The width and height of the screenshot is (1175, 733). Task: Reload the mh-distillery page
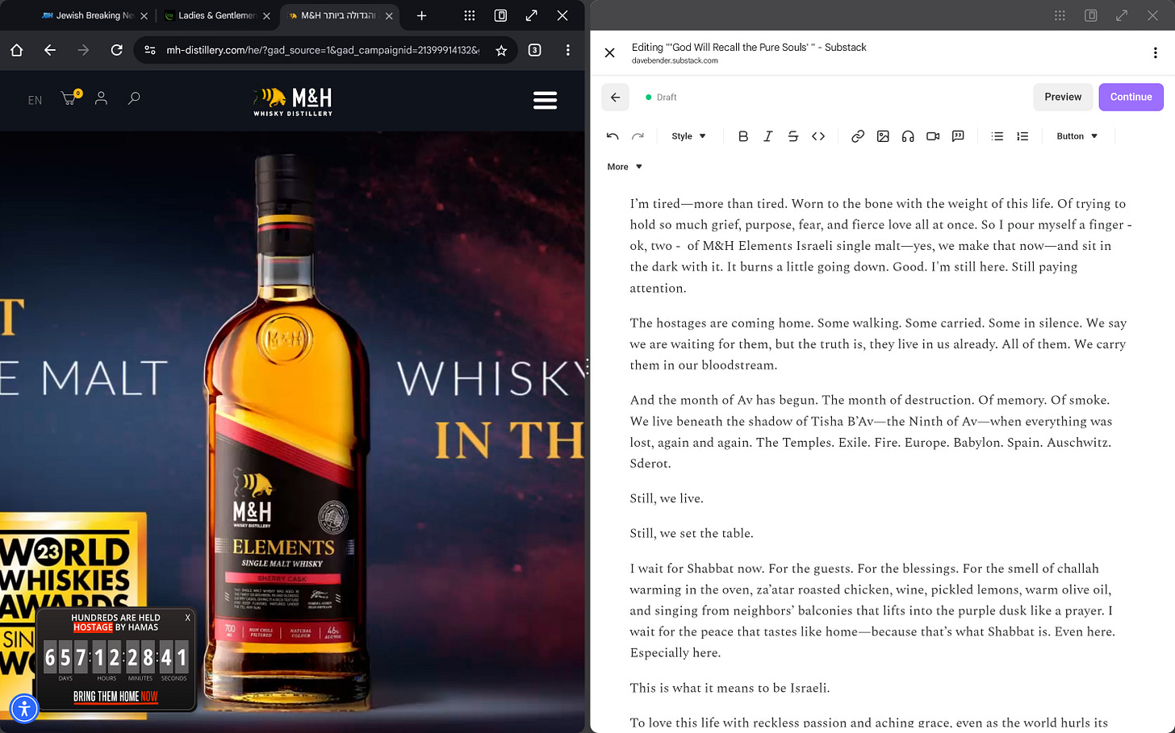(x=117, y=50)
